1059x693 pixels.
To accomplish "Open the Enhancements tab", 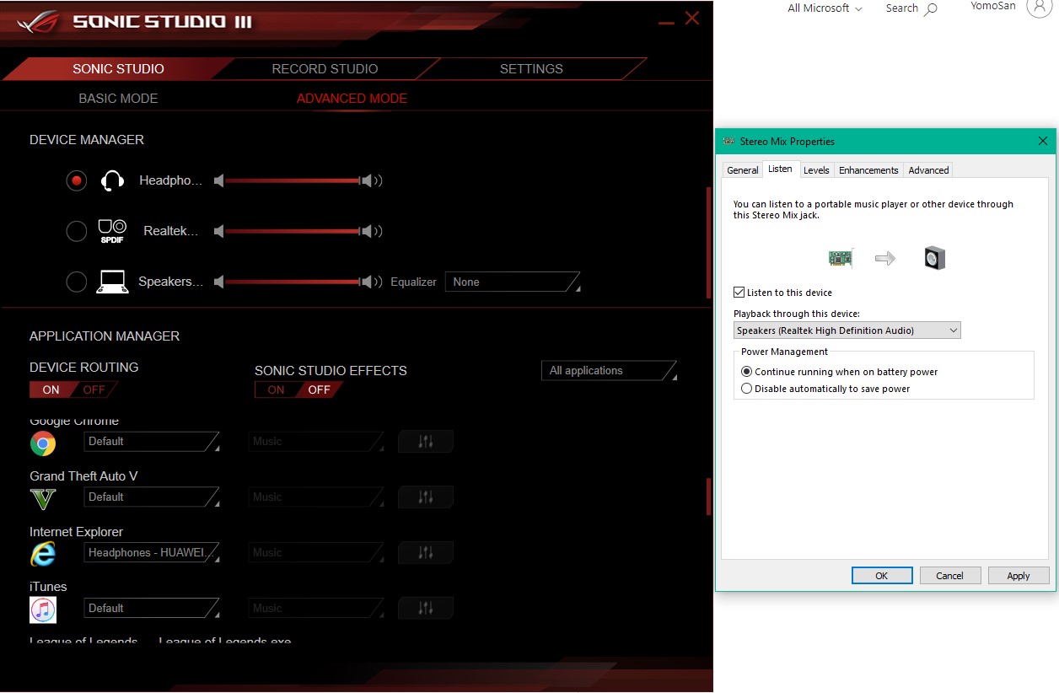I will pos(868,170).
